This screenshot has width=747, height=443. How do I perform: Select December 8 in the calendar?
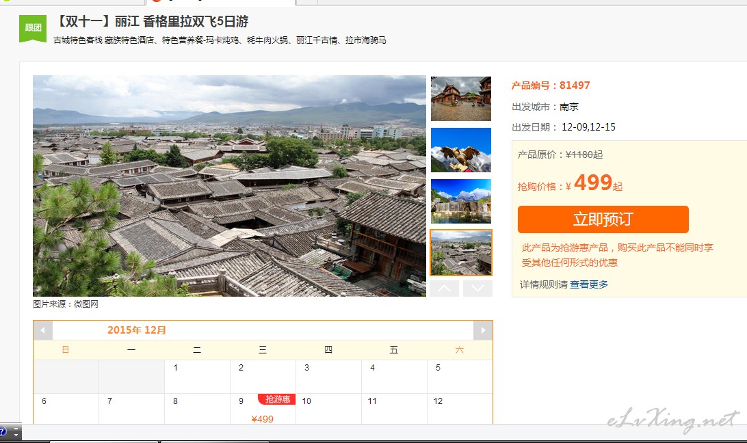click(197, 409)
